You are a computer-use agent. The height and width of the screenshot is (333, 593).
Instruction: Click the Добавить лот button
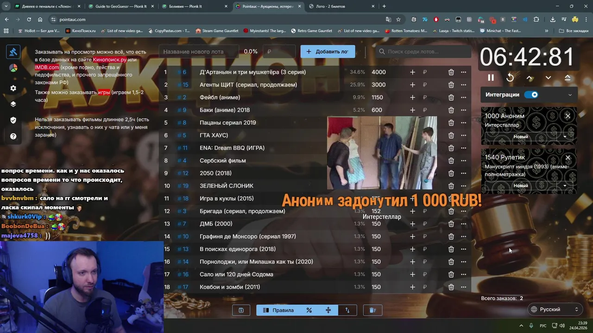click(328, 52)
